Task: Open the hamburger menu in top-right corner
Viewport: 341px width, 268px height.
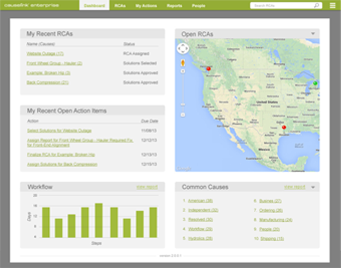Action: pos(333,6)
